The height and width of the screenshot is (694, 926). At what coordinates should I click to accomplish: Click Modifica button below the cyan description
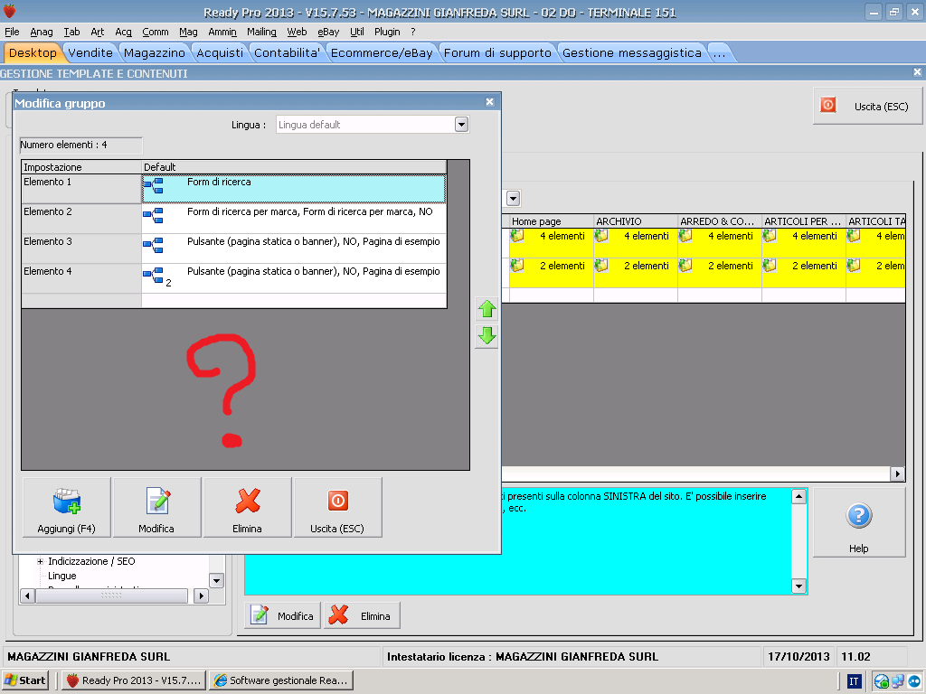pos(282,615)
